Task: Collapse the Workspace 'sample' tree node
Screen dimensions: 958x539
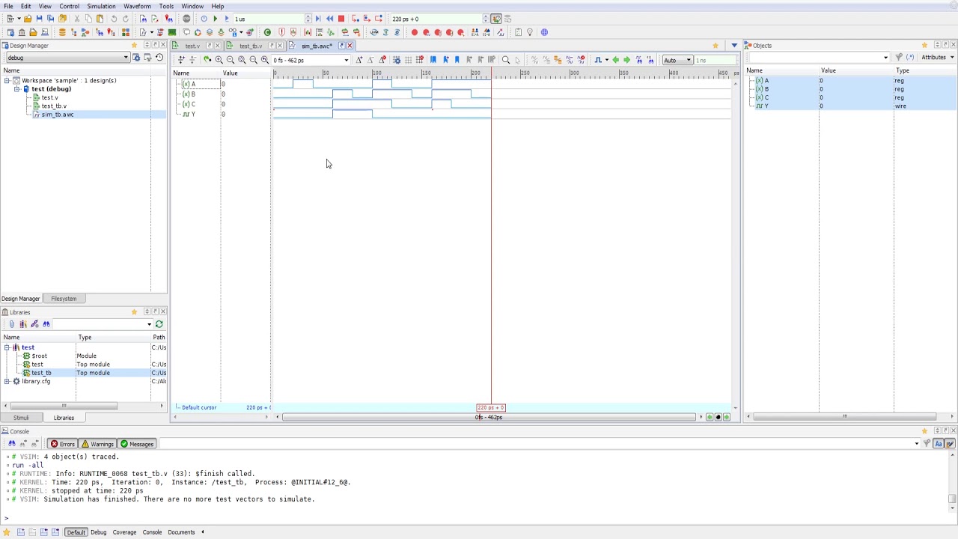Action: [x=7, y=80]
